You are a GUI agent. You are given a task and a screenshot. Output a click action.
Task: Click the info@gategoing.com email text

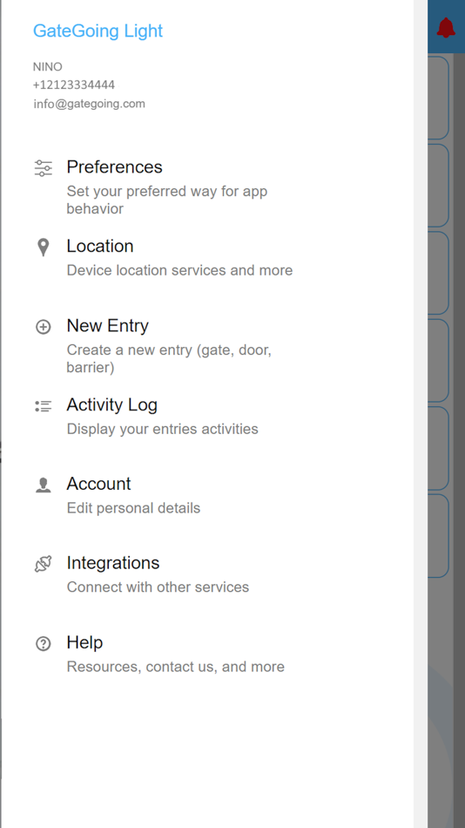89,104
